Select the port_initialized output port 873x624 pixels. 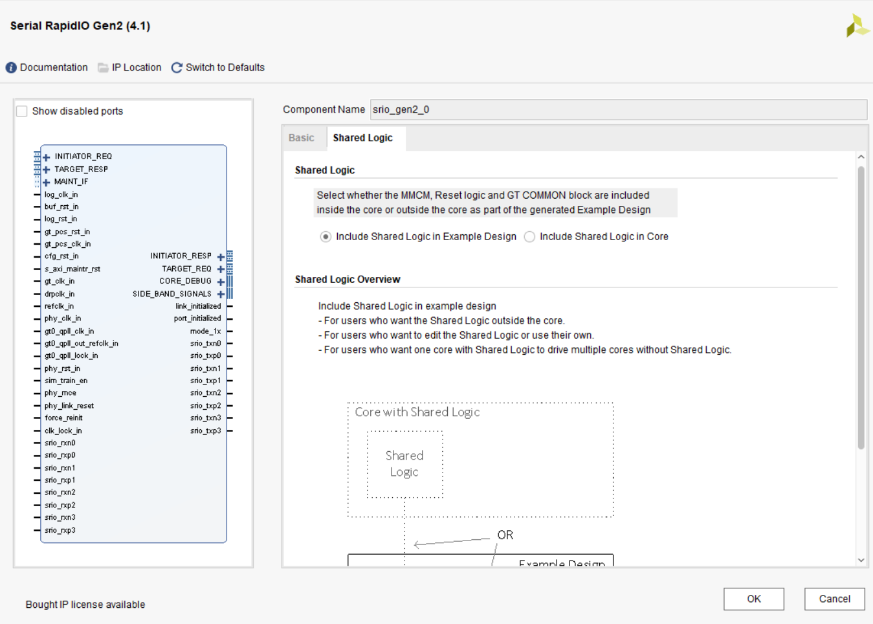point(197,318)
